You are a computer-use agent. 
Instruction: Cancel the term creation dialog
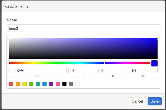tap(137, 101)
